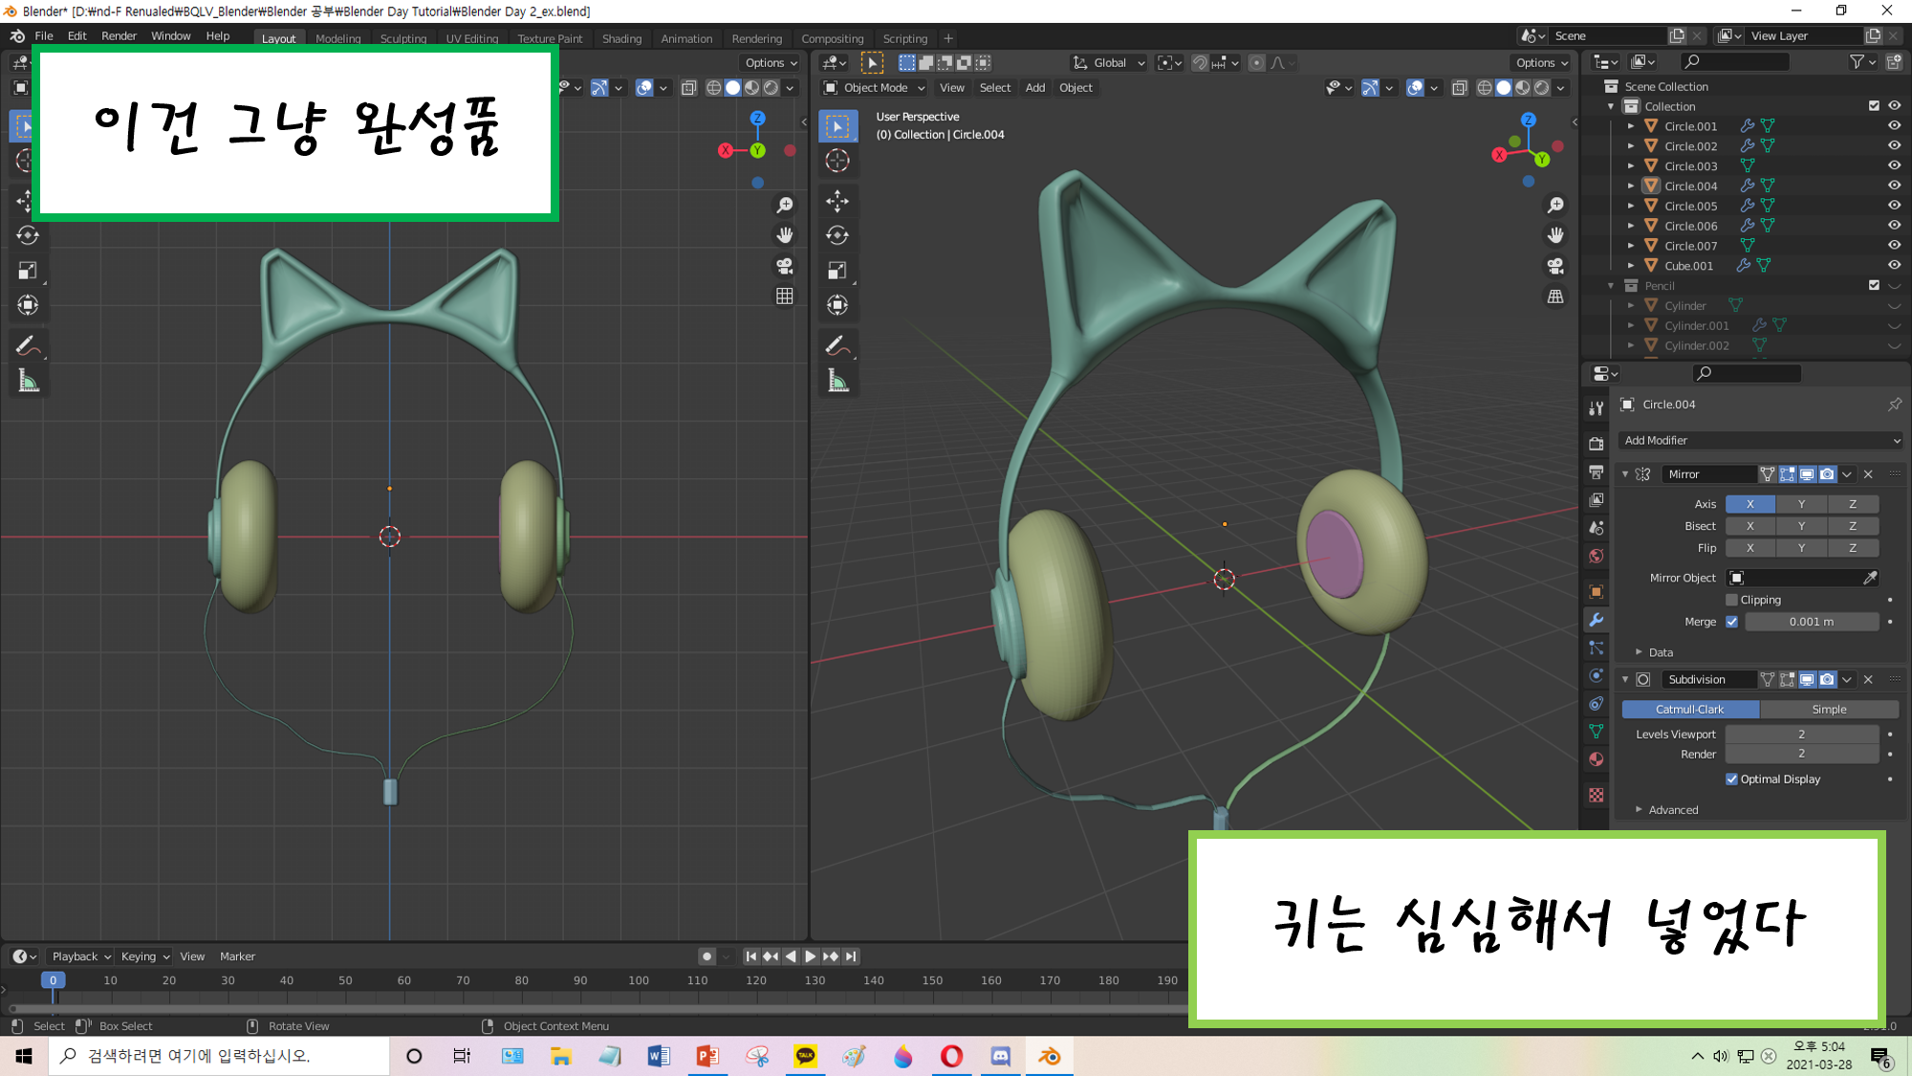Select the Move tool in right viewport
Image resolution: width=1912 pixels, height=1076 pixels.
coord(837,201)
